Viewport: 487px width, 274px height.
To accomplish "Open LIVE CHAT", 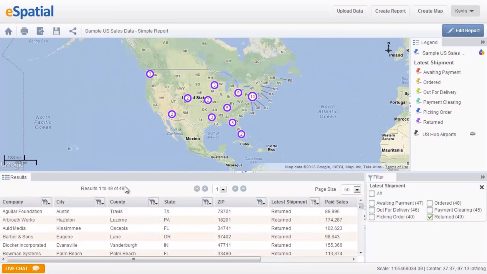I will point(23,268).
